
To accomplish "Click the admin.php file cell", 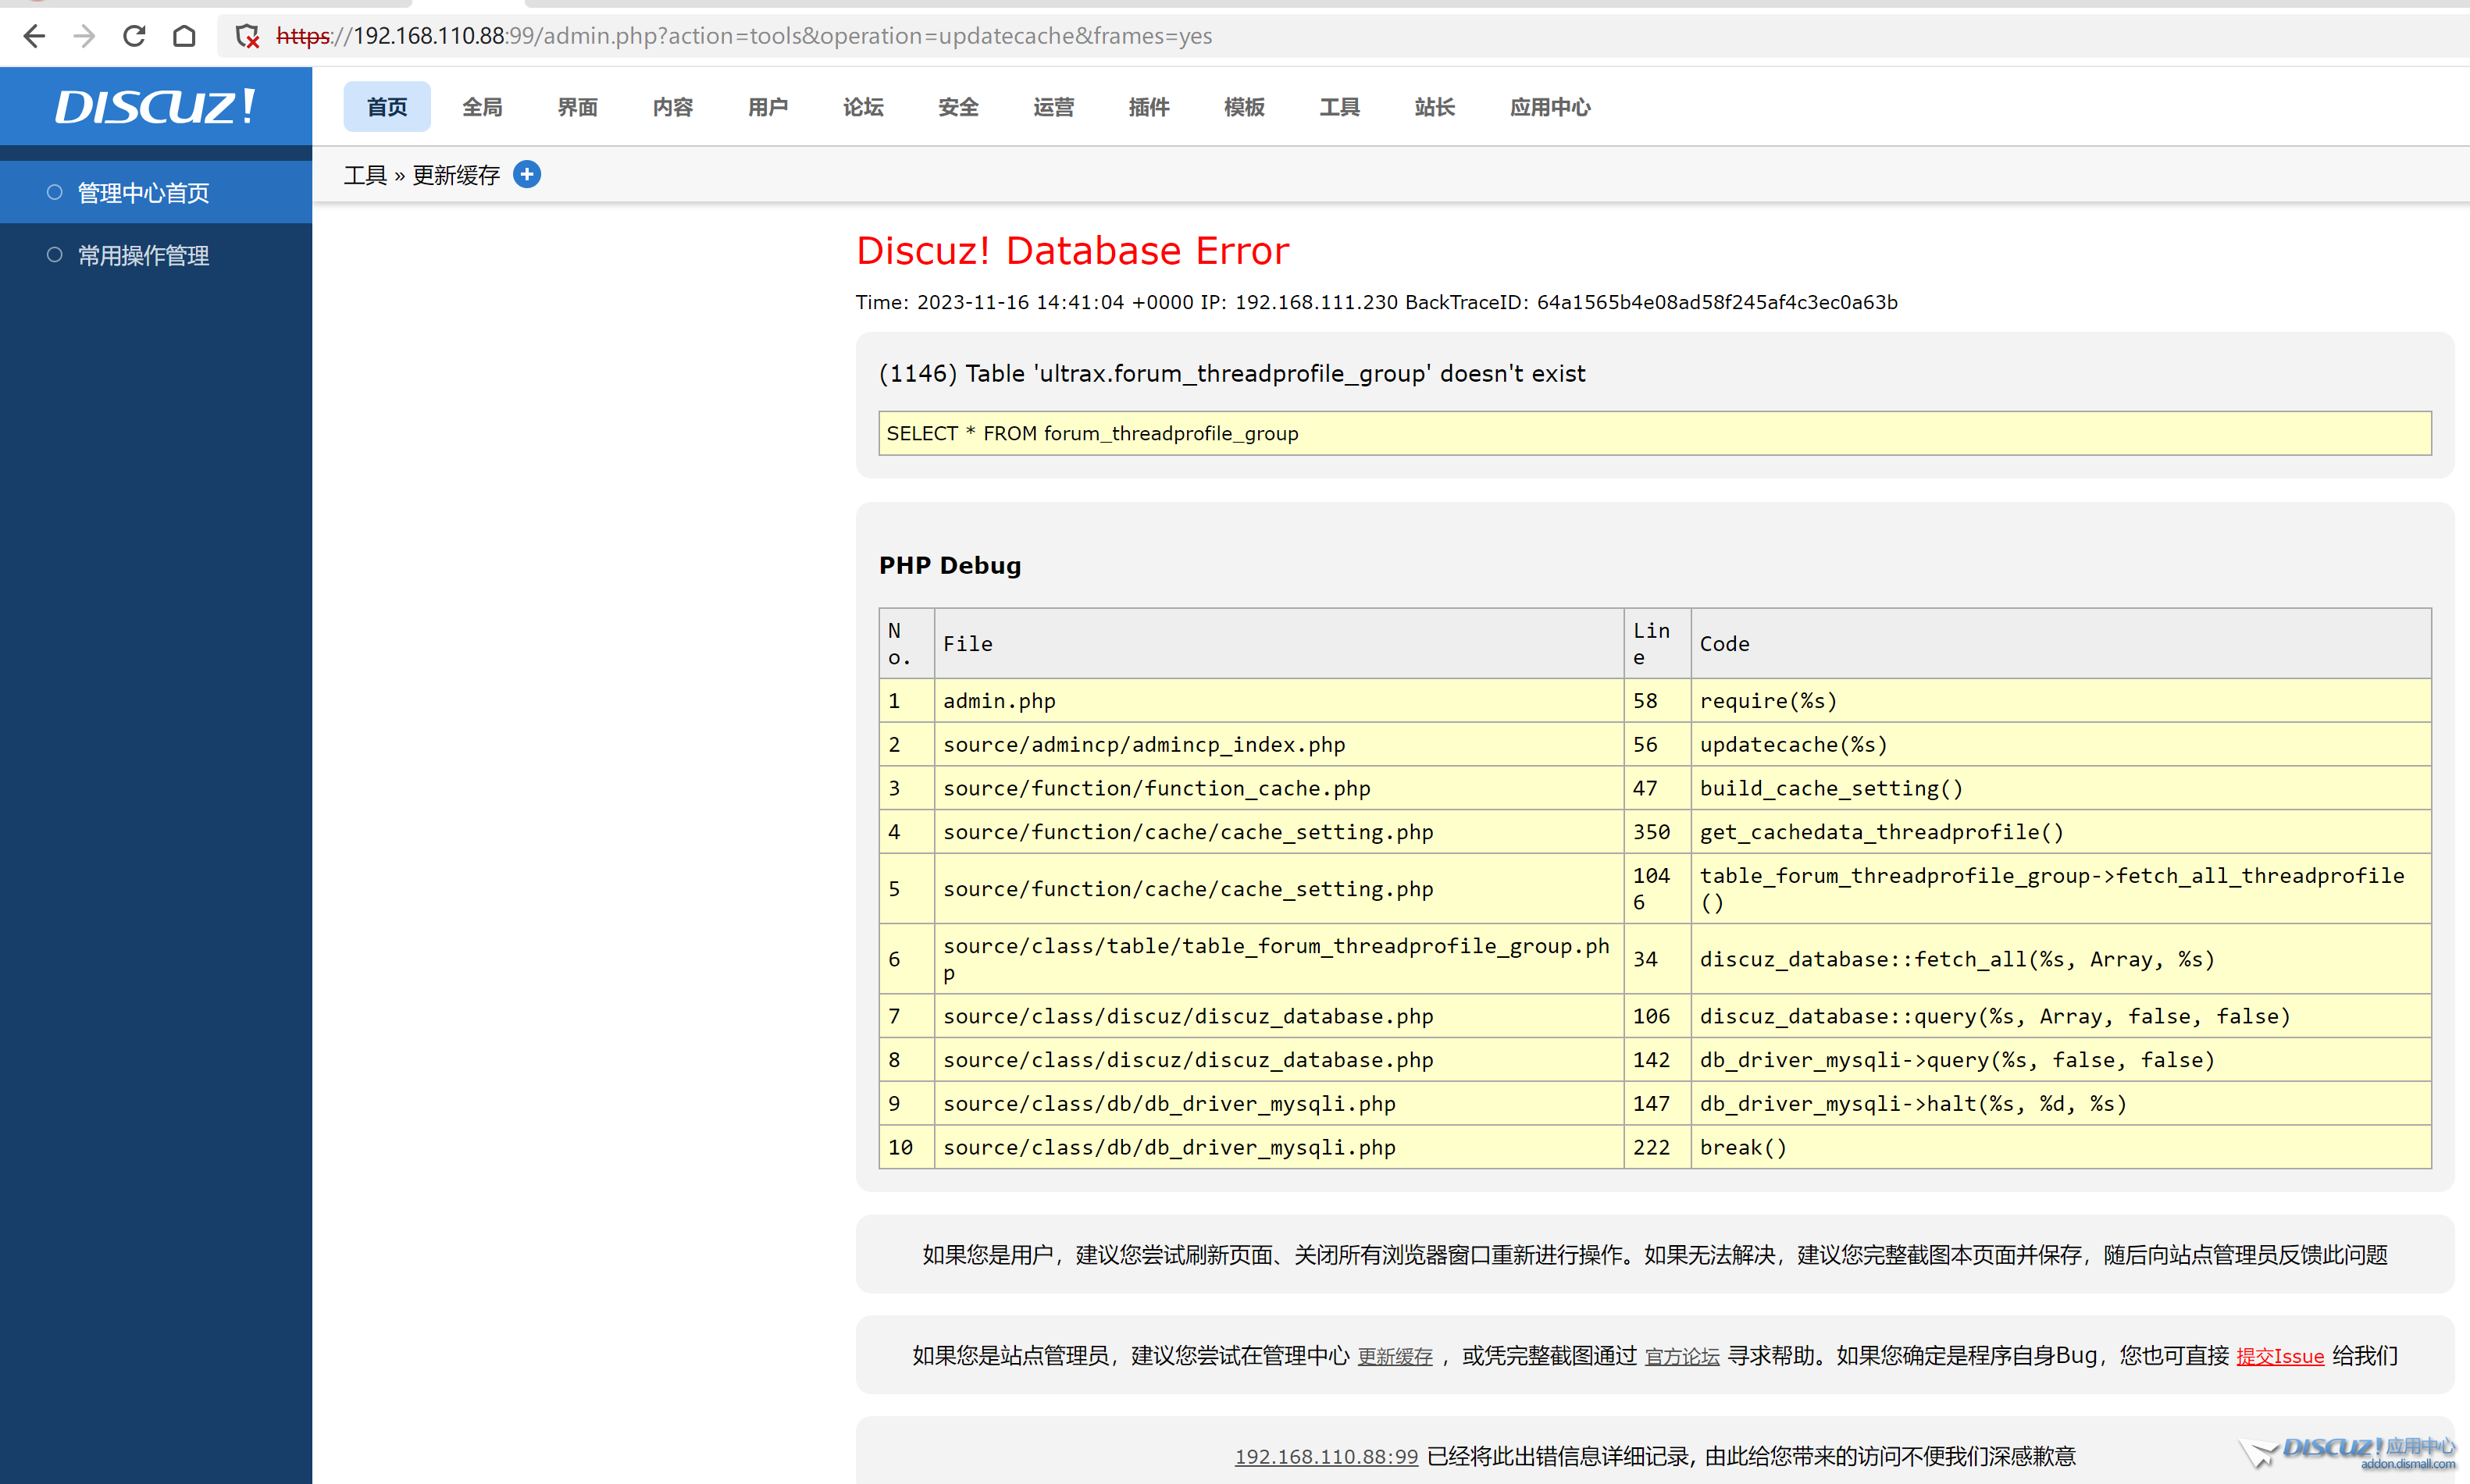I will tap(1278, 700).
